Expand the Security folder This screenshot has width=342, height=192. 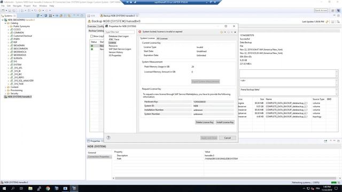click(x=5, y=94)
